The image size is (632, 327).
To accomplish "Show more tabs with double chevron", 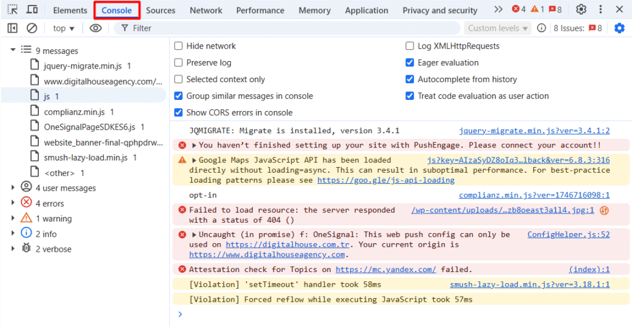I will (x=498, y=10).
